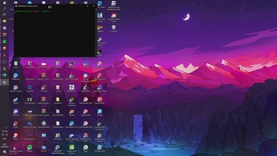Open the Corbeille recycle bin

pyautogui.click(x=113, y=29)
